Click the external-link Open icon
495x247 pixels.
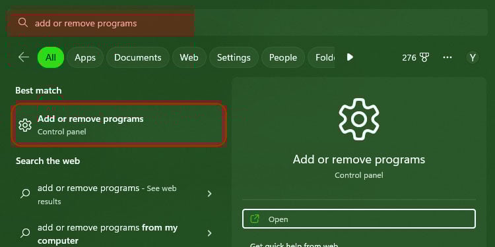(255, 219)
